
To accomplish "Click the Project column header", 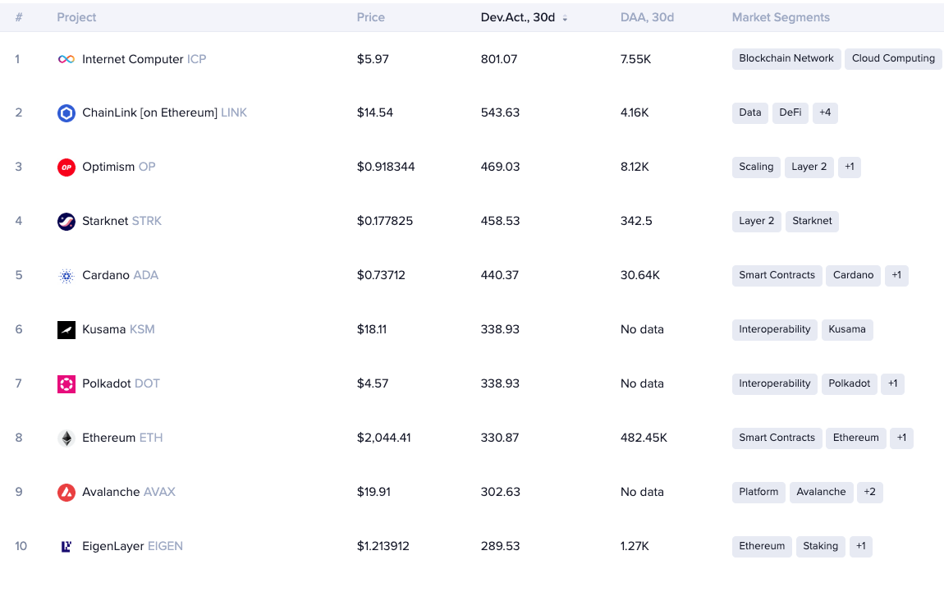I will point(76,17).
